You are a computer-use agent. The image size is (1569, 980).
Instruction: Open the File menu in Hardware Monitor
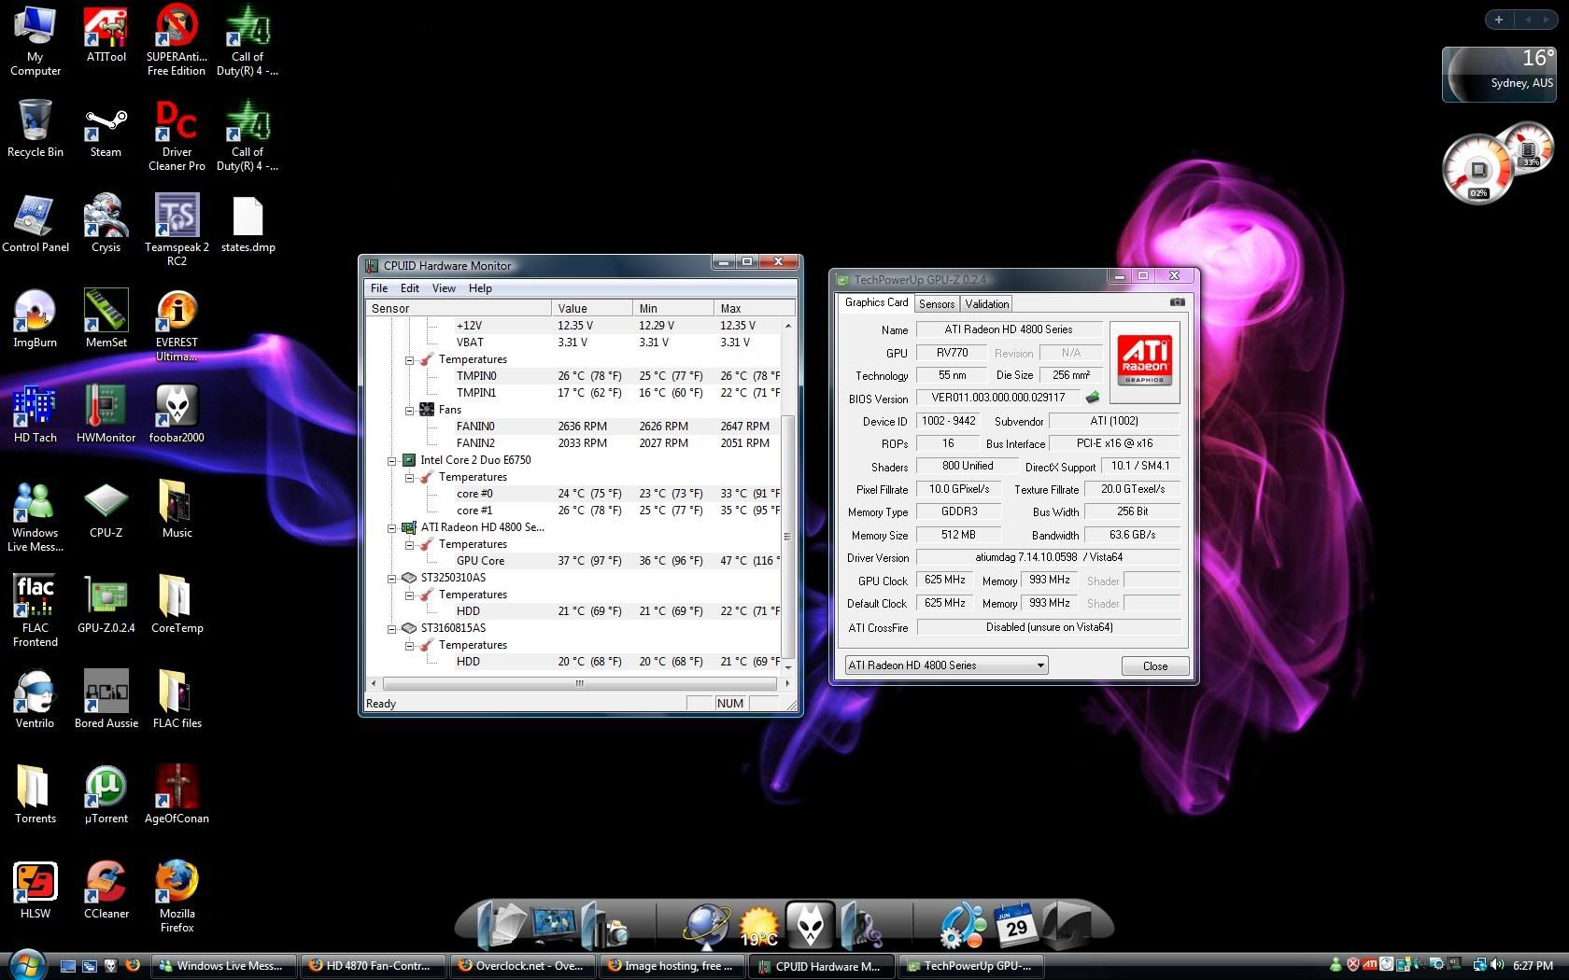pos(379,288)
